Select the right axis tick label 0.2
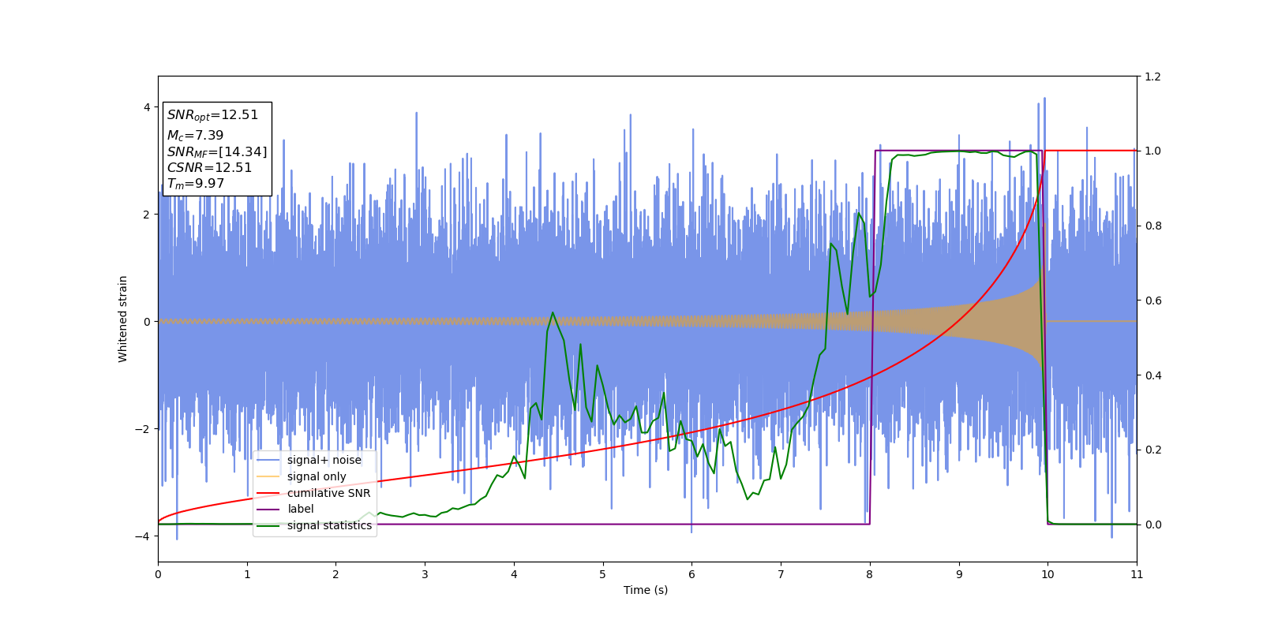The height and width of the screenshot is (631, 1263). pos(1152,450)
